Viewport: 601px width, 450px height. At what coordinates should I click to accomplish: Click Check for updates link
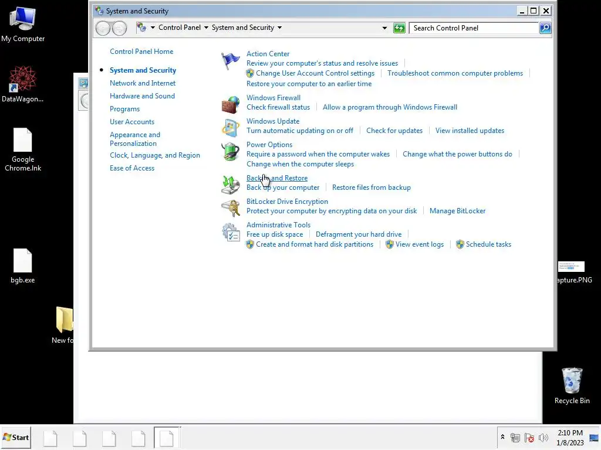[x=394, y=131]
